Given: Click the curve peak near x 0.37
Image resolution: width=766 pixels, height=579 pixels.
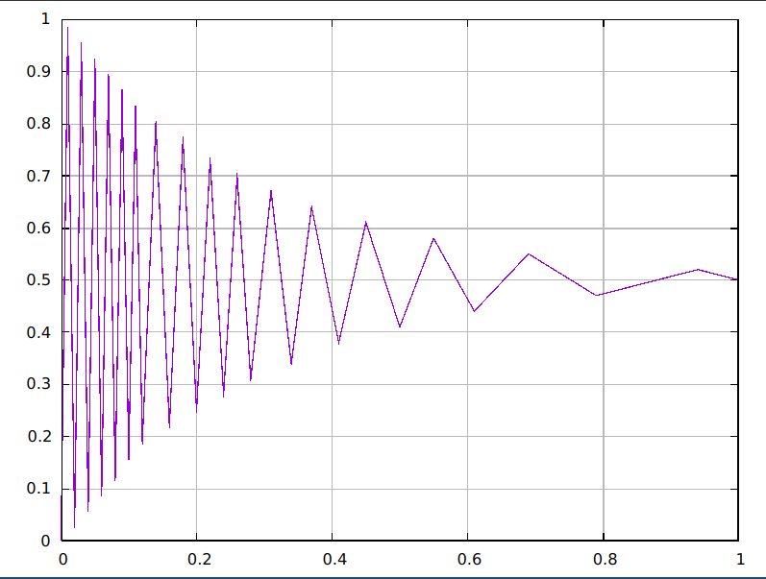Looking at the screenshot, I should pyautogui.click(x=311, y=207).
